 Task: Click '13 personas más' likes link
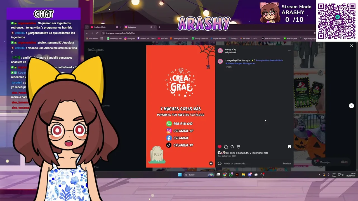260,153
